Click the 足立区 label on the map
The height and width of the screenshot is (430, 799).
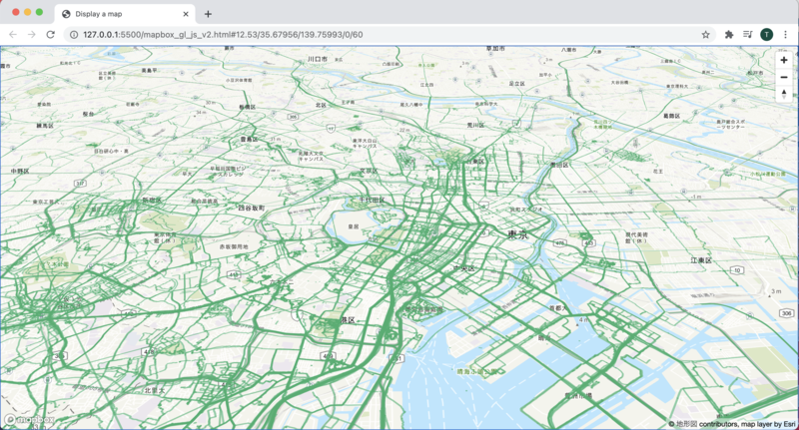tap(516, 84)
